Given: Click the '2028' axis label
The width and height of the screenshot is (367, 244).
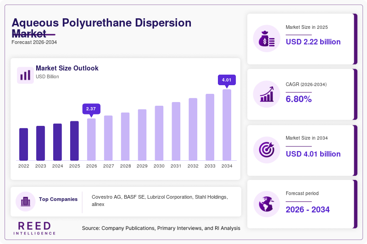Looking at the screenshot, I should point(125,166).
